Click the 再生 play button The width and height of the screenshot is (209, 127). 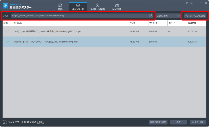click(179, 122)
